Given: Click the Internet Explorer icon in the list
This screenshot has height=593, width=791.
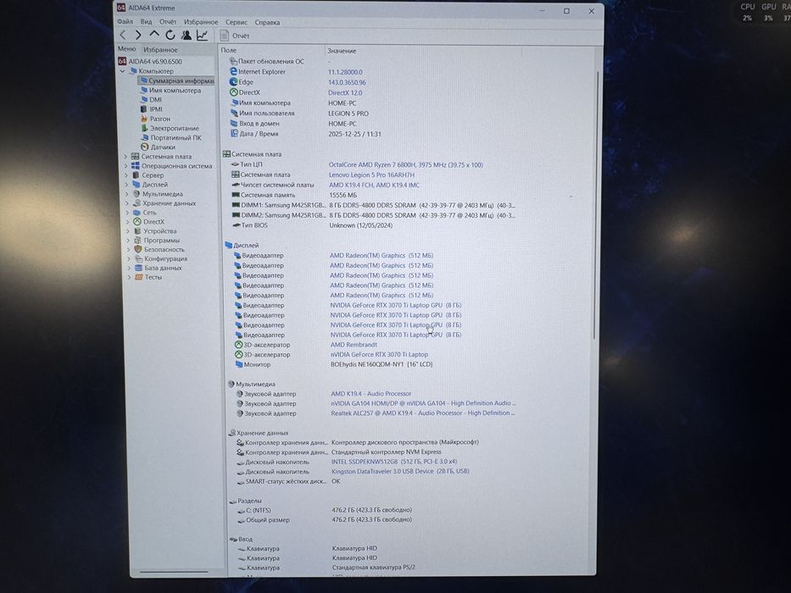Looking at the screenshot, I should [x=233, y=72].
